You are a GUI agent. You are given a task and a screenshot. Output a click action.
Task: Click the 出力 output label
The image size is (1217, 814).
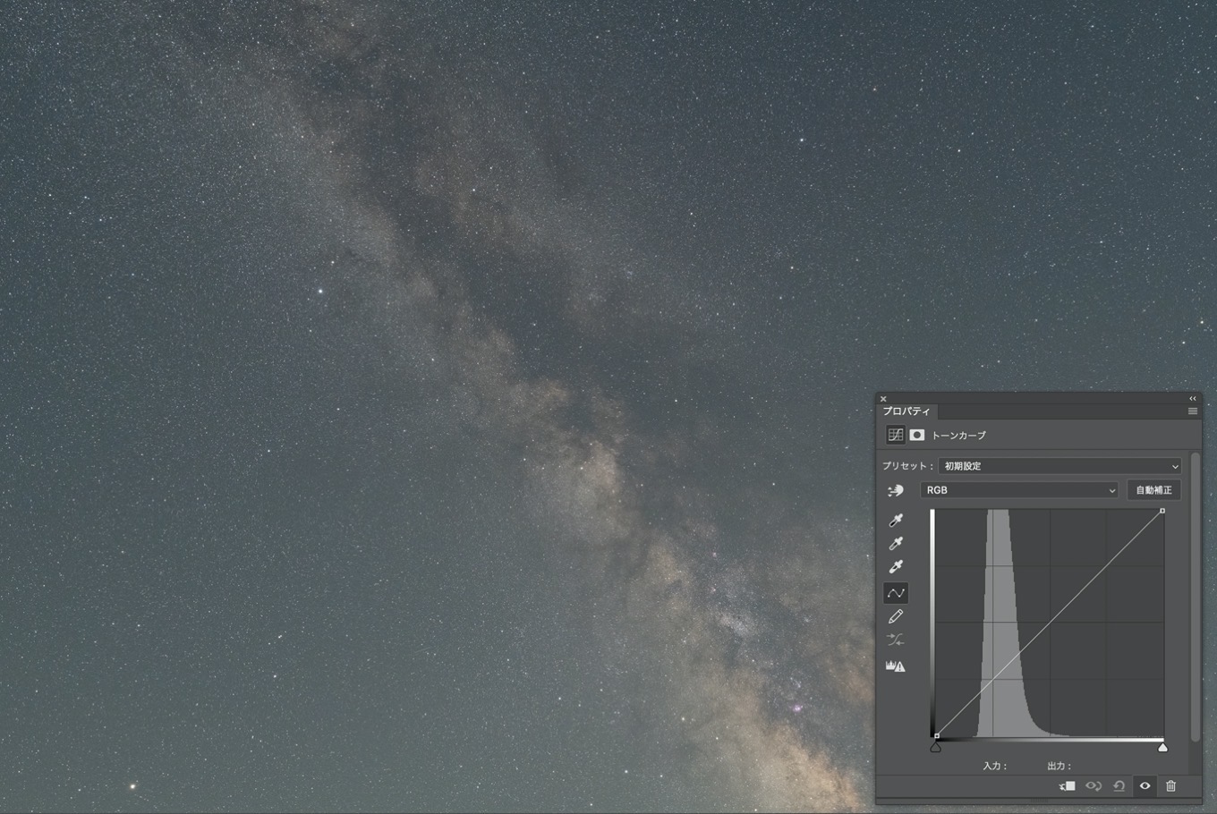click(1060, 766)
